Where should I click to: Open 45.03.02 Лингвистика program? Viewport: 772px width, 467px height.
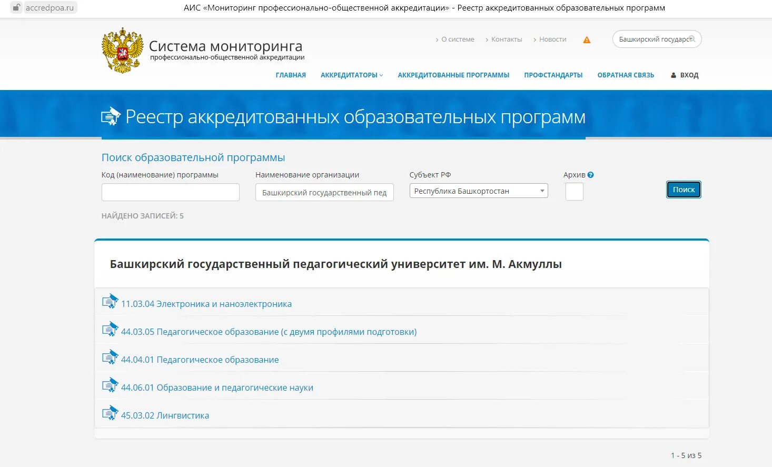click(165, 415)
